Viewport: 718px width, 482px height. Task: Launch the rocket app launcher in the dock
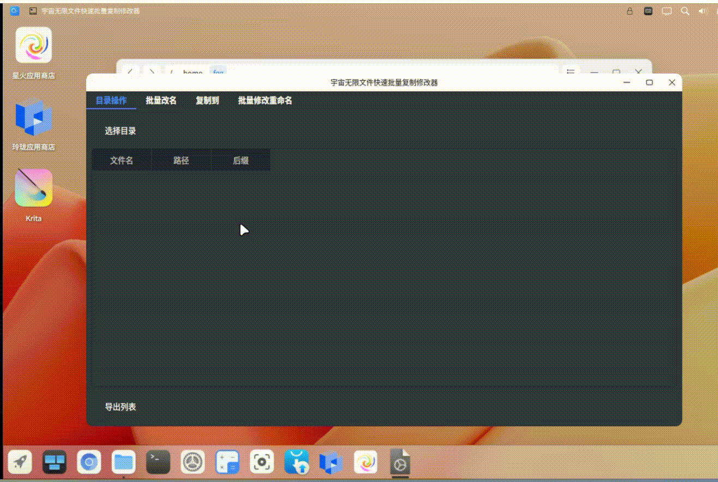point(21,463)
